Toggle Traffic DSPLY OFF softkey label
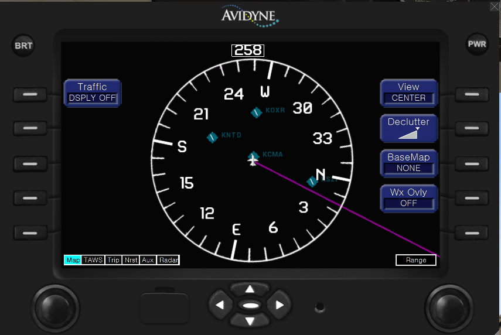Viewport: 501px width, 335px height. click(x=93, y=93)
